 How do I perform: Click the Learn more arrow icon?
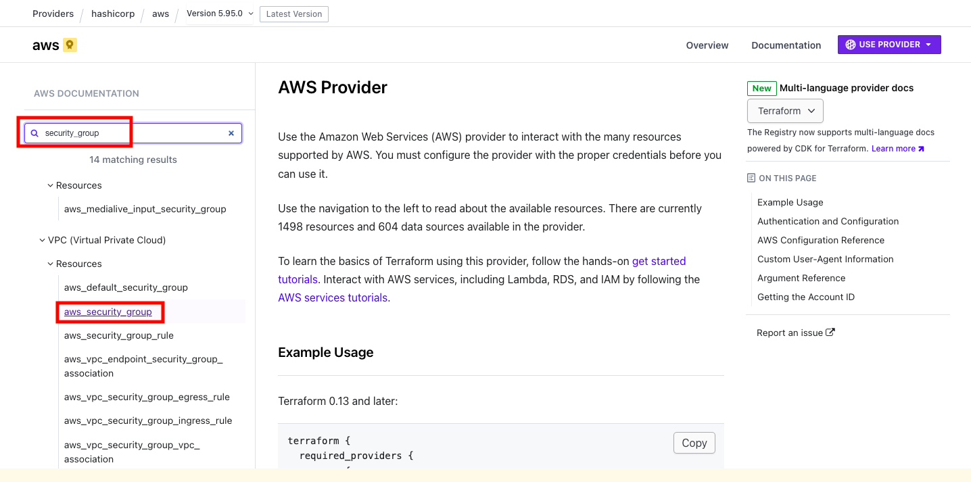[921, 149]
